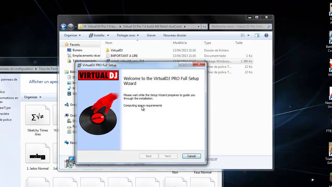Viewport: 332px width, 187px height.
Task: Click the 'Document texte' type cell
Action: tap(215, 56)
